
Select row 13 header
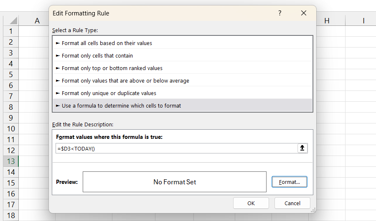tap(11, 161)
